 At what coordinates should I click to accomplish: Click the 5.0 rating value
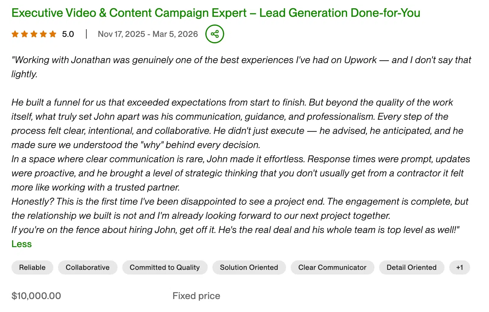pos(67,34)
